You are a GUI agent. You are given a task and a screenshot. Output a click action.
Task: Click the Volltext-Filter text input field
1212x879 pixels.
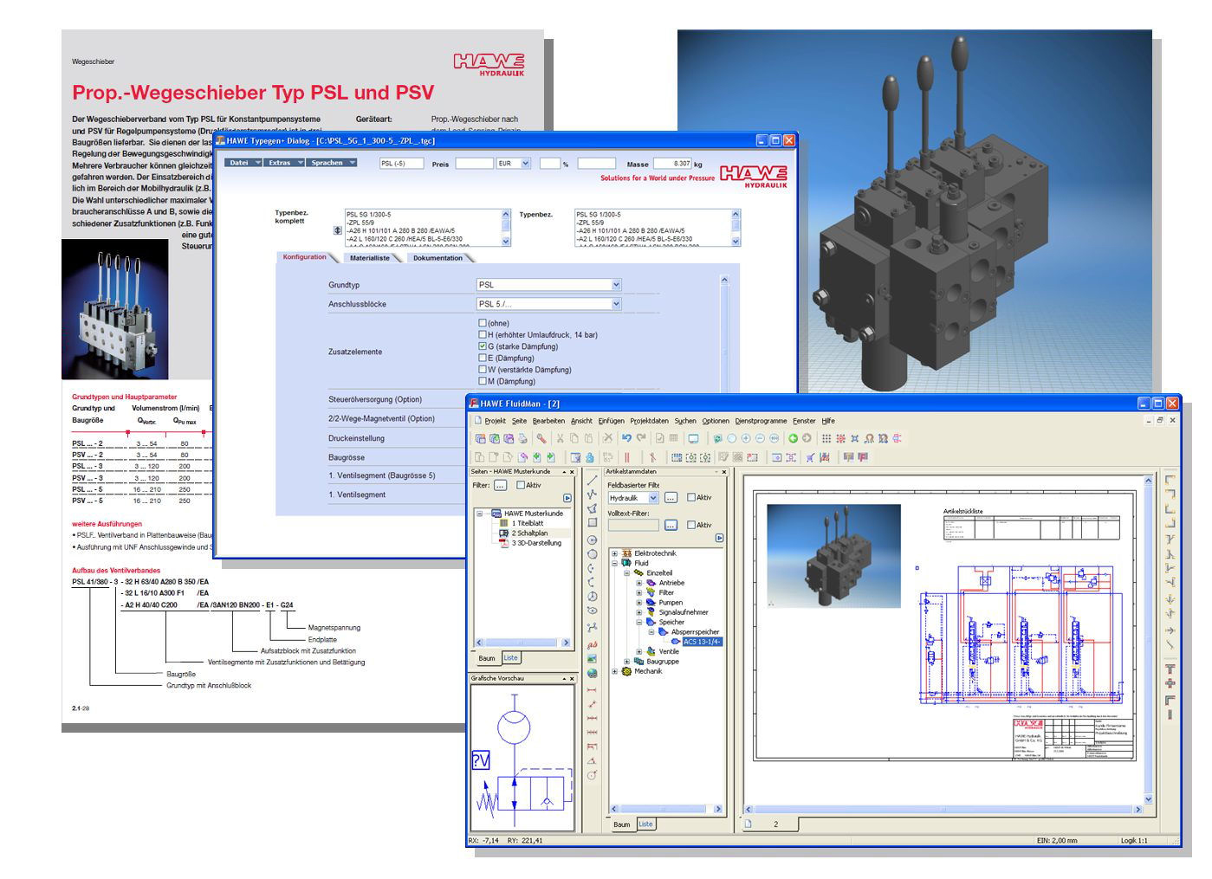click(x=634, y=525)
